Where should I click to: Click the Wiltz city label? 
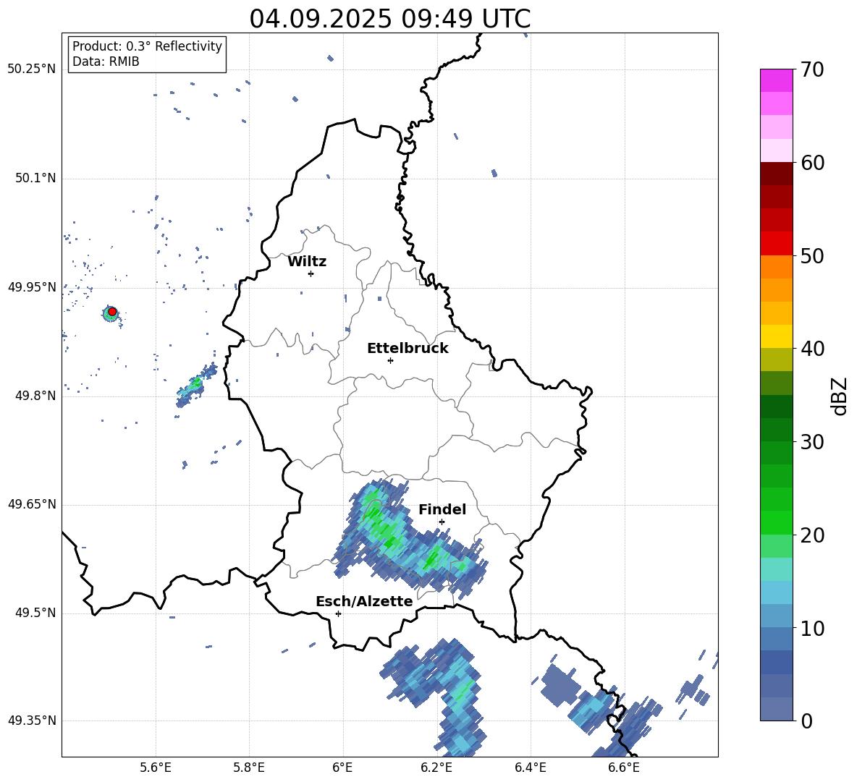307,262
